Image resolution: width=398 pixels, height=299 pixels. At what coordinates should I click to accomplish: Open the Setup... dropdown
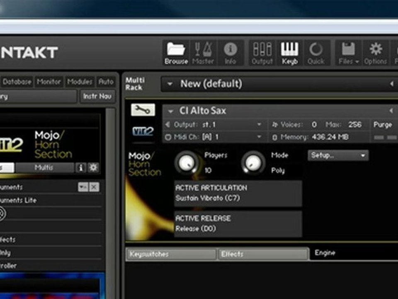point(338,155)
